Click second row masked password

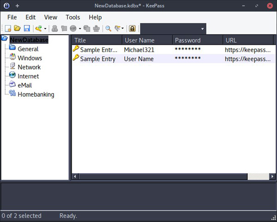coord(187,58)
